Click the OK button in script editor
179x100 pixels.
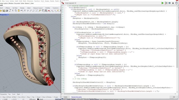click(174, 97)
